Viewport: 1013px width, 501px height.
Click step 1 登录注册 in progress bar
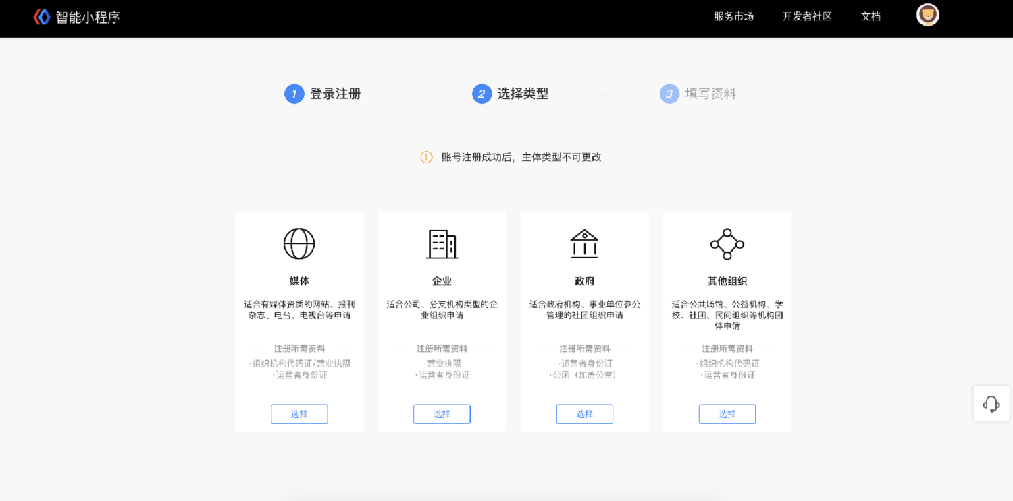pyautogui.click(x=323, y=94)
